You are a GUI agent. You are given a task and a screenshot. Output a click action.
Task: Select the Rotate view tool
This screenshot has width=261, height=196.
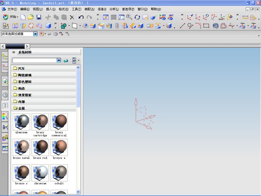pos(137,17)
